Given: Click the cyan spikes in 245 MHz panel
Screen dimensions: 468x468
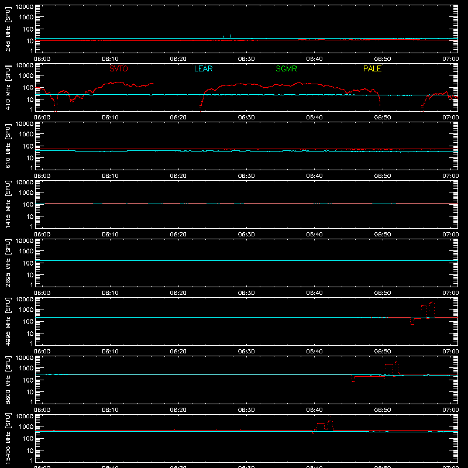Looking at the screenshot, I should pyautogui.click(x=227, y=36).
